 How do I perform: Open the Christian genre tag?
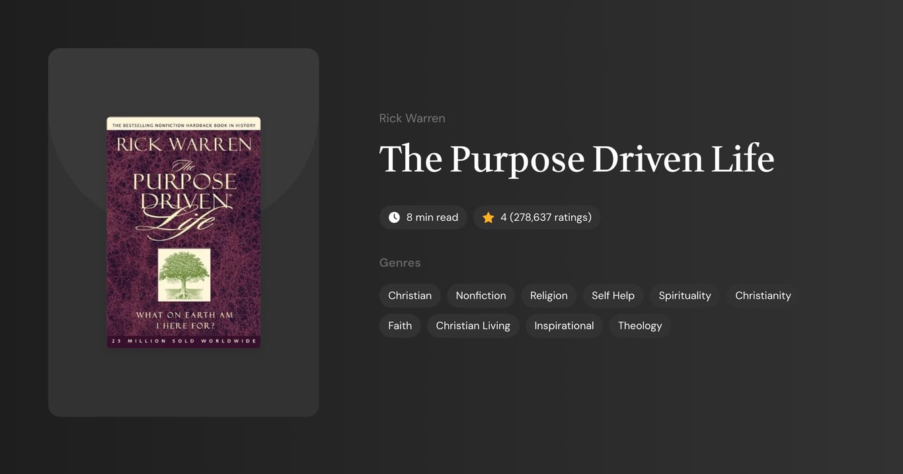pos(409,296)
